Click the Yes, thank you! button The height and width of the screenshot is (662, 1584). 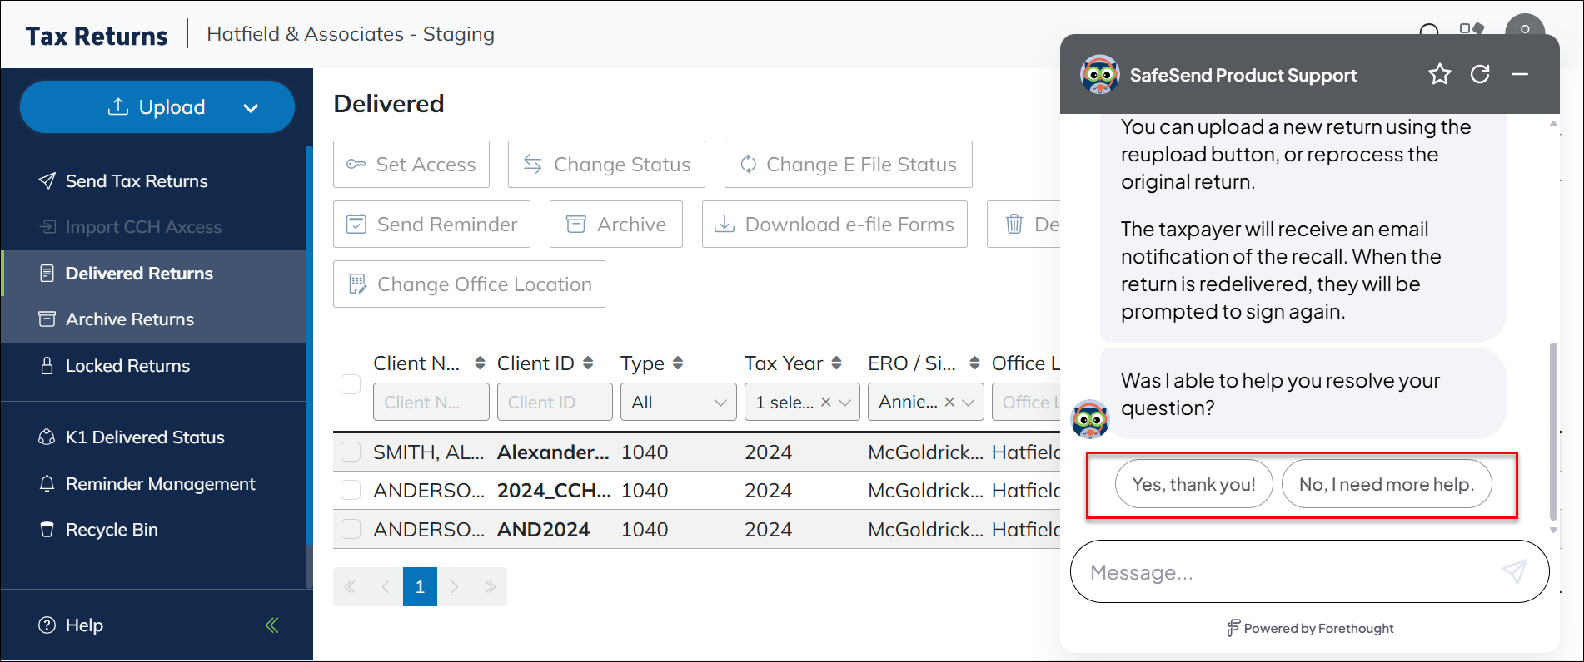(1193, 484)
